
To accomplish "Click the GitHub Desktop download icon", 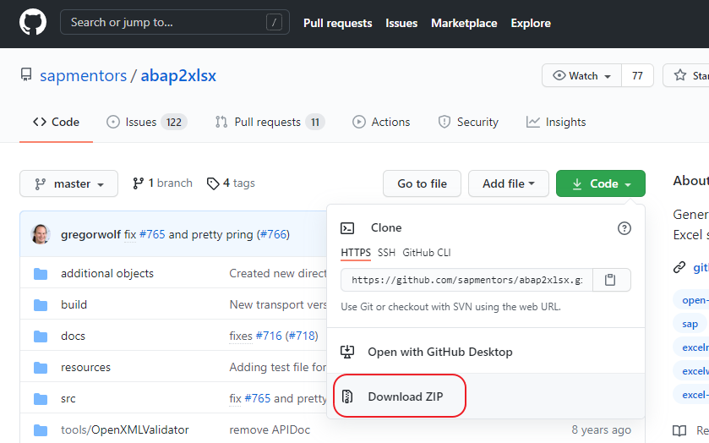I will [347, 352].
